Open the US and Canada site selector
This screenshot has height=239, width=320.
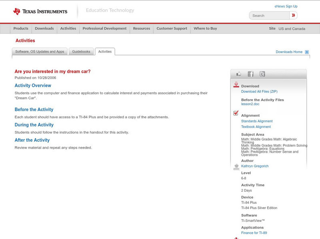292,29
